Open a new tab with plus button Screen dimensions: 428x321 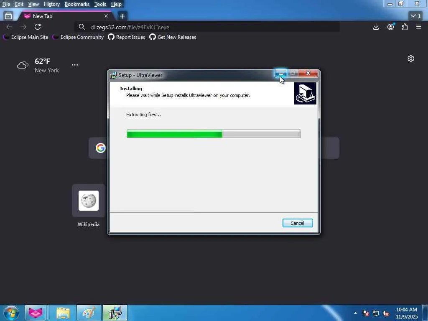[122, 16]
